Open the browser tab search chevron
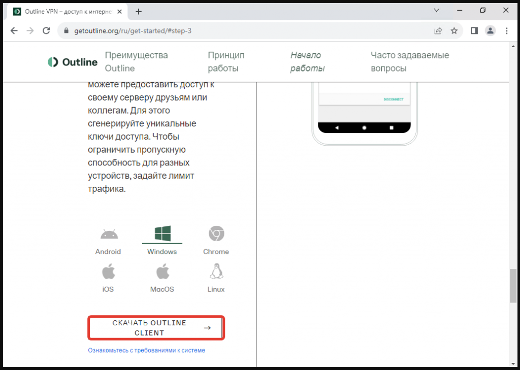The image size is (520, 370). (x=437, y=10)
